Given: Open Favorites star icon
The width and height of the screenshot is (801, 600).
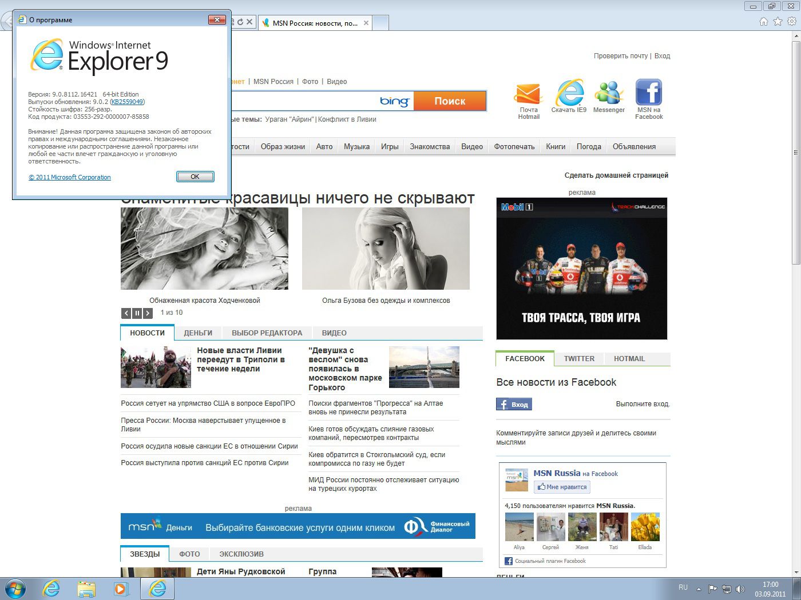Looking at the screenshot, I should tap(778, 22).
